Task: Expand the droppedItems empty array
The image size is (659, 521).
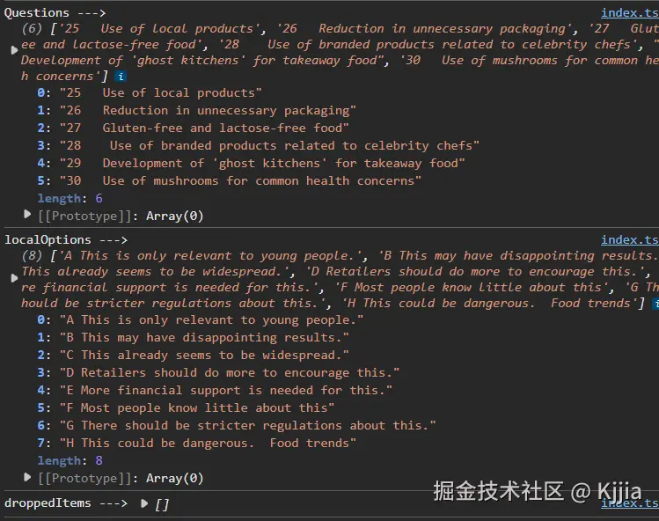Action: click(x=144, y=503)
